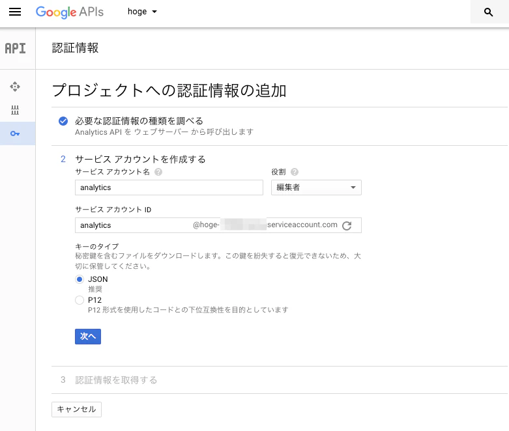Click the キャンセル button
Screen dimensions: 509x431
click(77, 410)
